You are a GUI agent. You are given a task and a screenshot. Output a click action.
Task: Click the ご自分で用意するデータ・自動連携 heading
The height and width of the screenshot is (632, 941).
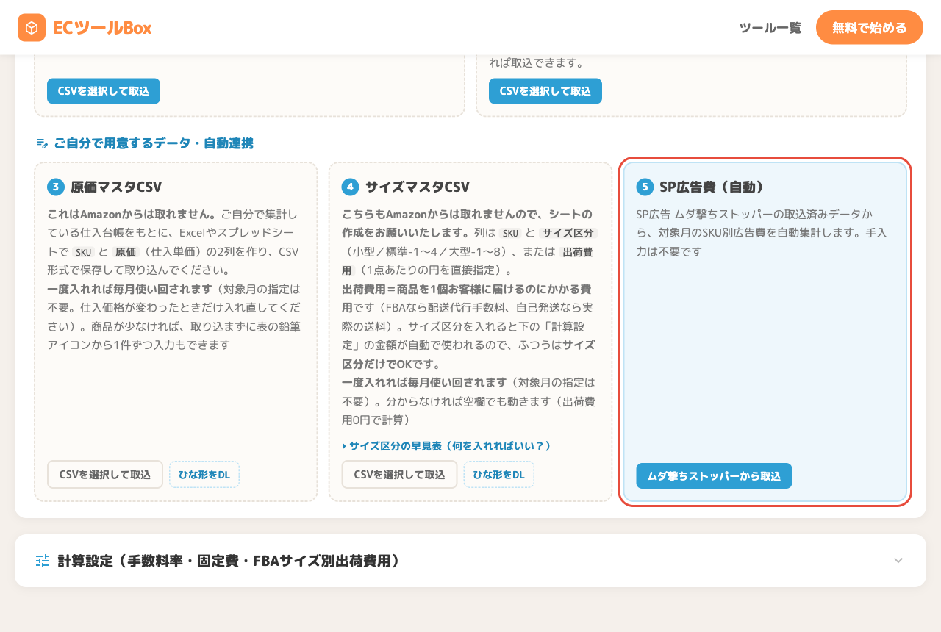tap(154, 143)
